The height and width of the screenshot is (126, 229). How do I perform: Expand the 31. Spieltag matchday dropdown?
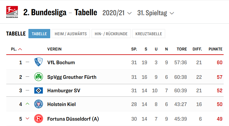click(156, 13)
